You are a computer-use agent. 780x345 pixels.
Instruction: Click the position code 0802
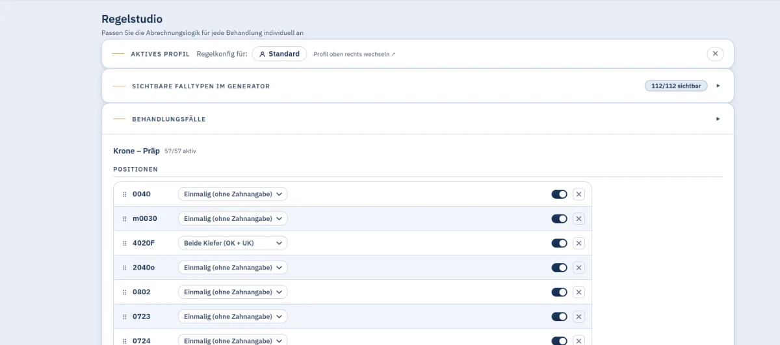[142, 292]
